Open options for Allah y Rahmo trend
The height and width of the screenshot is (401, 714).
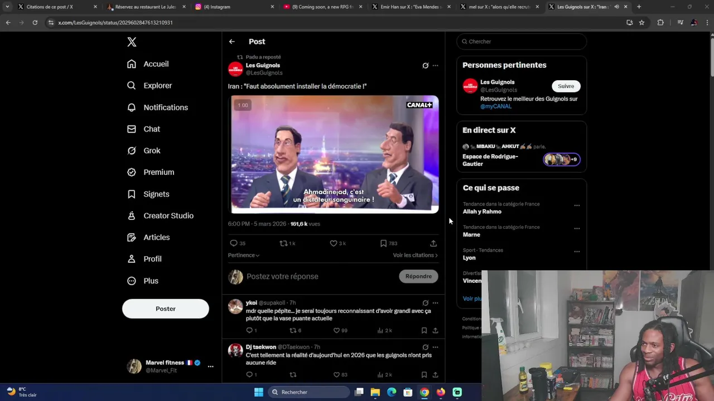(x=577, y=206)
